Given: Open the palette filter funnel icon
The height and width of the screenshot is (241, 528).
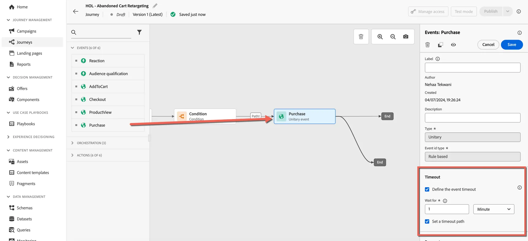Looking at the screenshot, I should point(139,32).
